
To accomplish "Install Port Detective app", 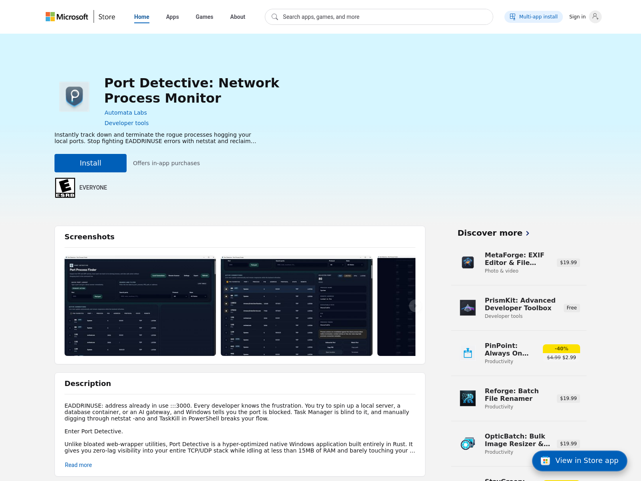I will 91,163.
